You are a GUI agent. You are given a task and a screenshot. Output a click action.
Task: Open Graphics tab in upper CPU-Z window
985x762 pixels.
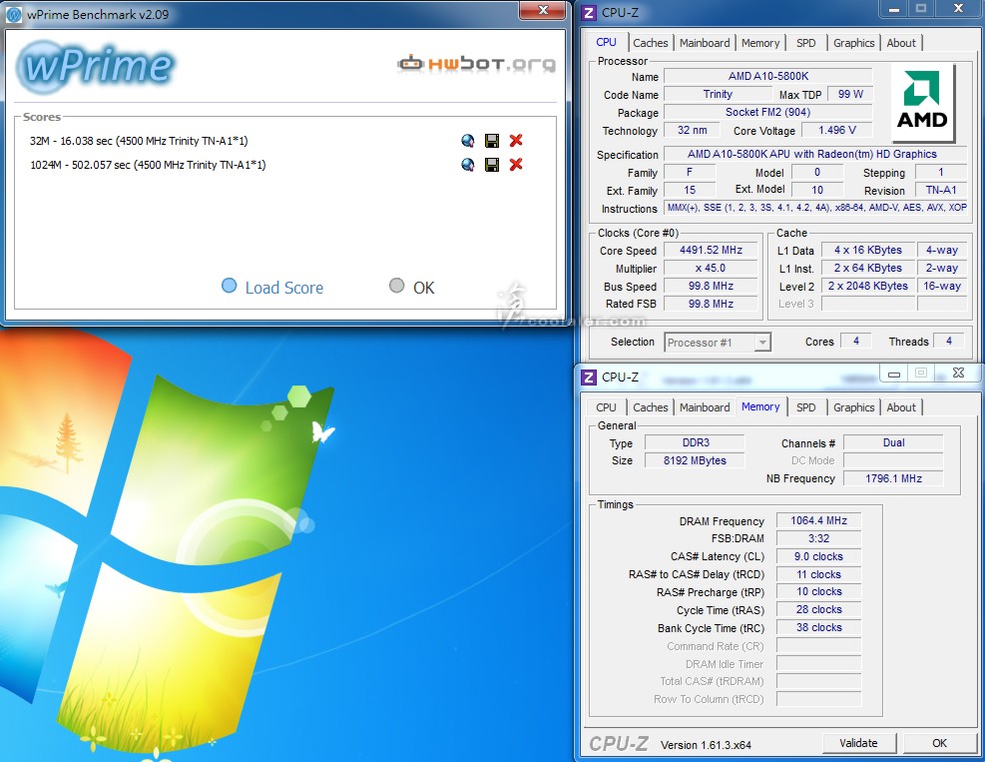point(853,43)
